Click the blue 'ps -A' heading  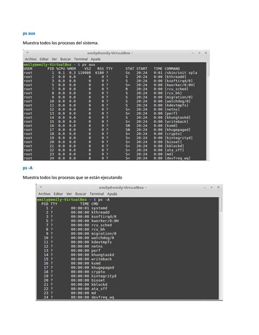[27, 168]
